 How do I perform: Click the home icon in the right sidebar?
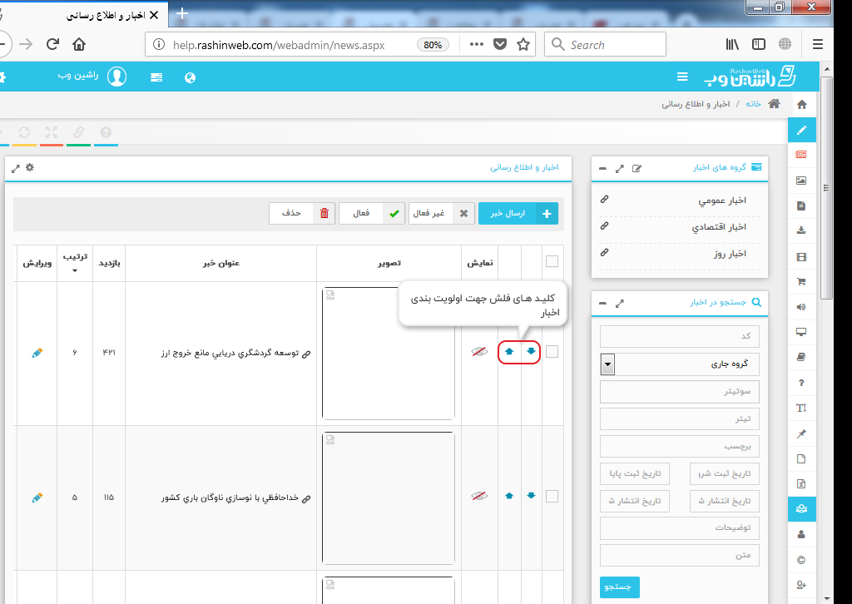[x=801, y=105]
